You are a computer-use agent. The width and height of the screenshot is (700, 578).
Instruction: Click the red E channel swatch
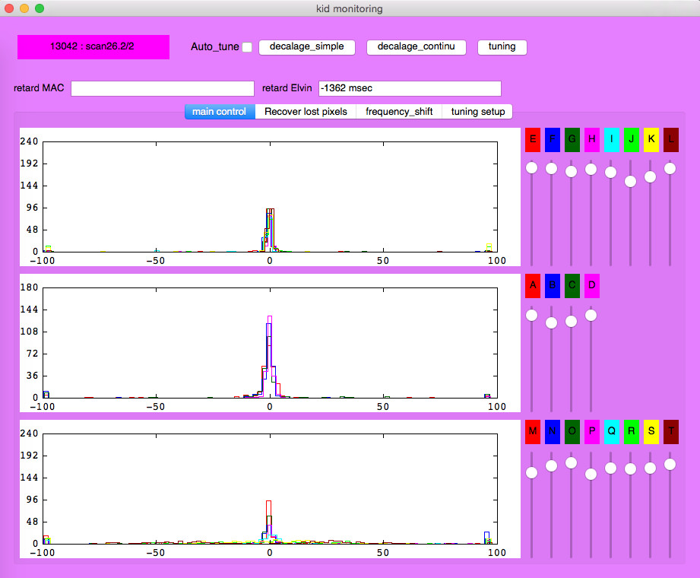532,140
